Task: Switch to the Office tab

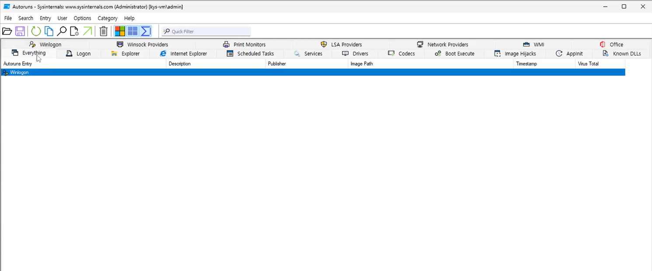Action: tap(611, 45)
